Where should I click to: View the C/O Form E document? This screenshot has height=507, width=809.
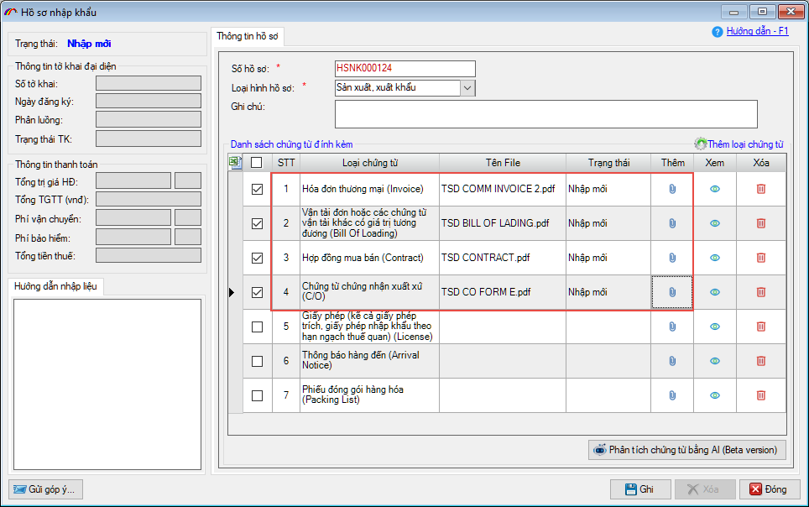pyautogui.click(x=715, y=292)
